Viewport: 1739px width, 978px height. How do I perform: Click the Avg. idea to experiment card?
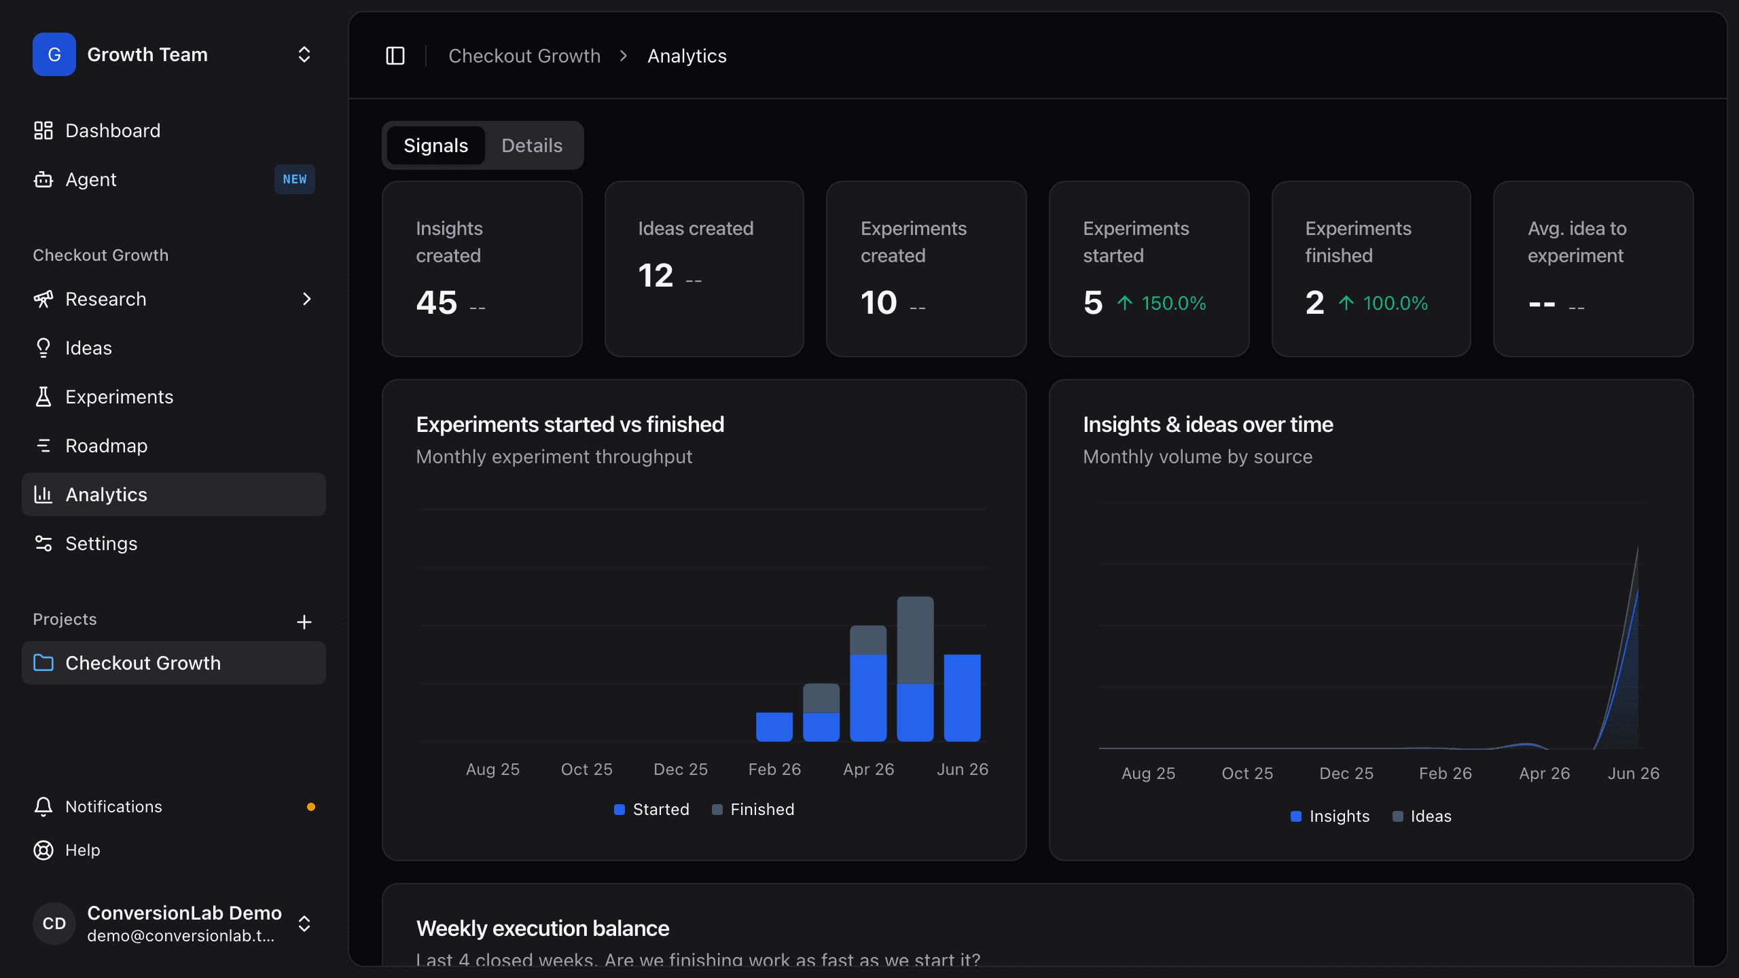[x=1593, y=269]
